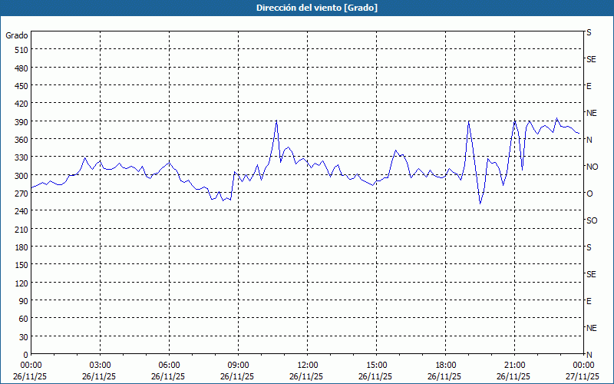Click the 'NE' compass label level with 30

591,328
